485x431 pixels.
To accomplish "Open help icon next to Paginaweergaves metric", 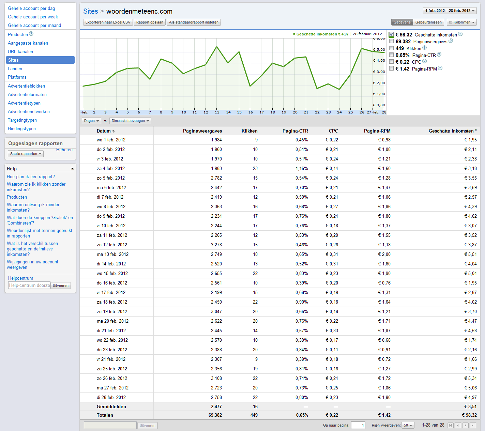I will 451,41.
